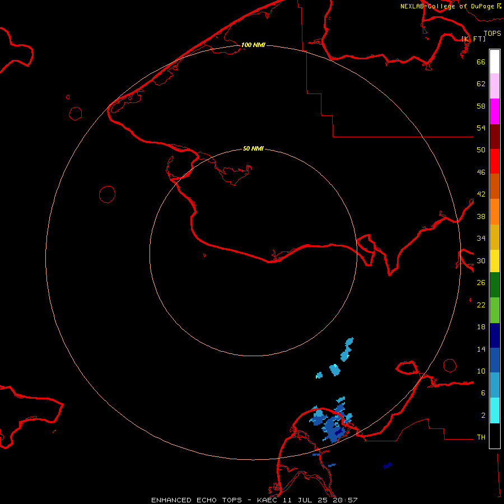Click the '38' legend scale value

pyautogui.click(x=481, y=216)
